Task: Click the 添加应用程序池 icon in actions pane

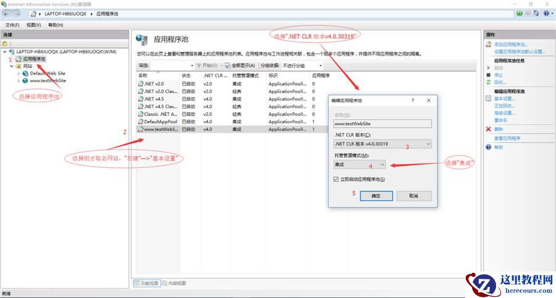Action: pos(489,44)
